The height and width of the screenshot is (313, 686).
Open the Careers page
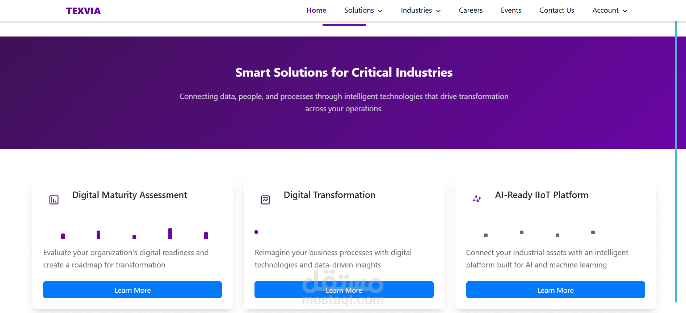click(x=471, y=10)
